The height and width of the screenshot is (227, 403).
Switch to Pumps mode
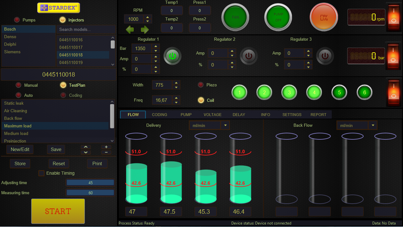[17, 20]
